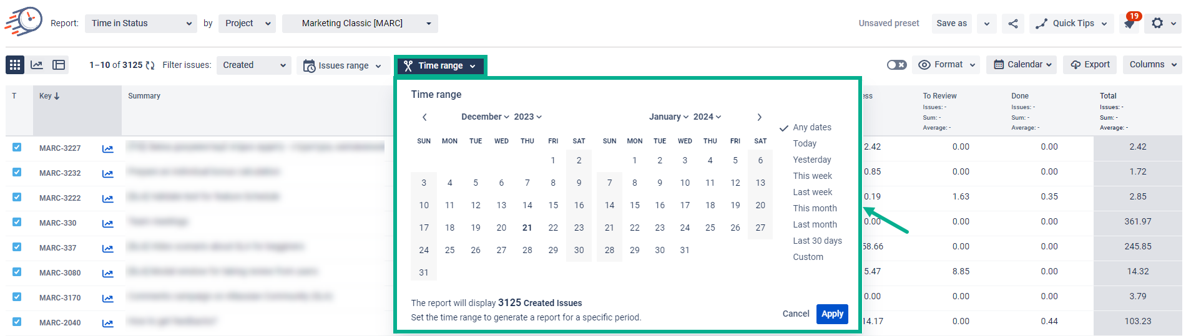1191x336 pixels.
Task: Open the Quick Tips dropdown
Action: [1071, 24]
